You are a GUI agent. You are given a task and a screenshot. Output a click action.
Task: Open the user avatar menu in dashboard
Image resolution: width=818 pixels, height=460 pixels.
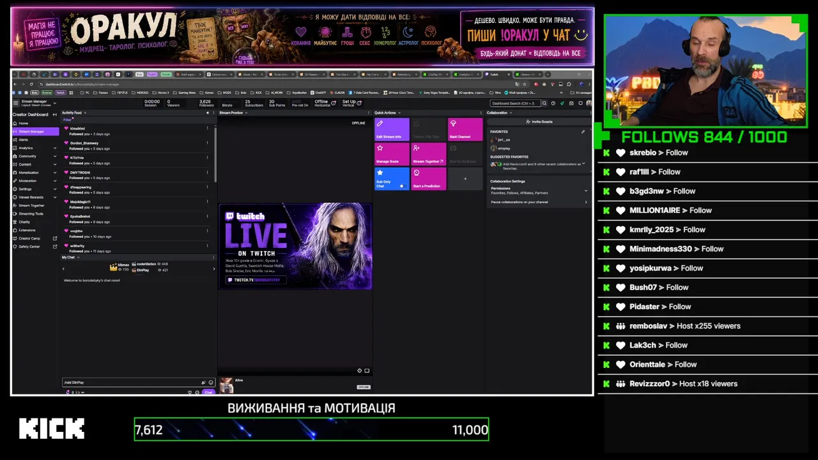tap(589, 103)
